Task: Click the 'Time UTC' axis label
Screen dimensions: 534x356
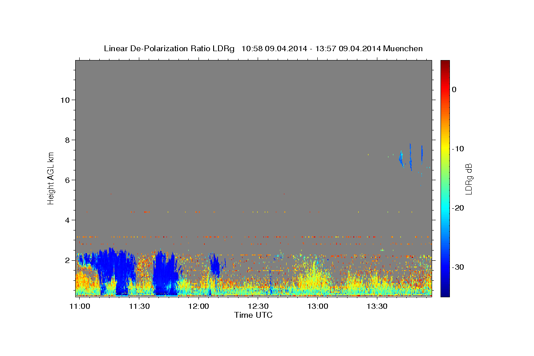Action: pyautogui.click(x=253, y=315)
